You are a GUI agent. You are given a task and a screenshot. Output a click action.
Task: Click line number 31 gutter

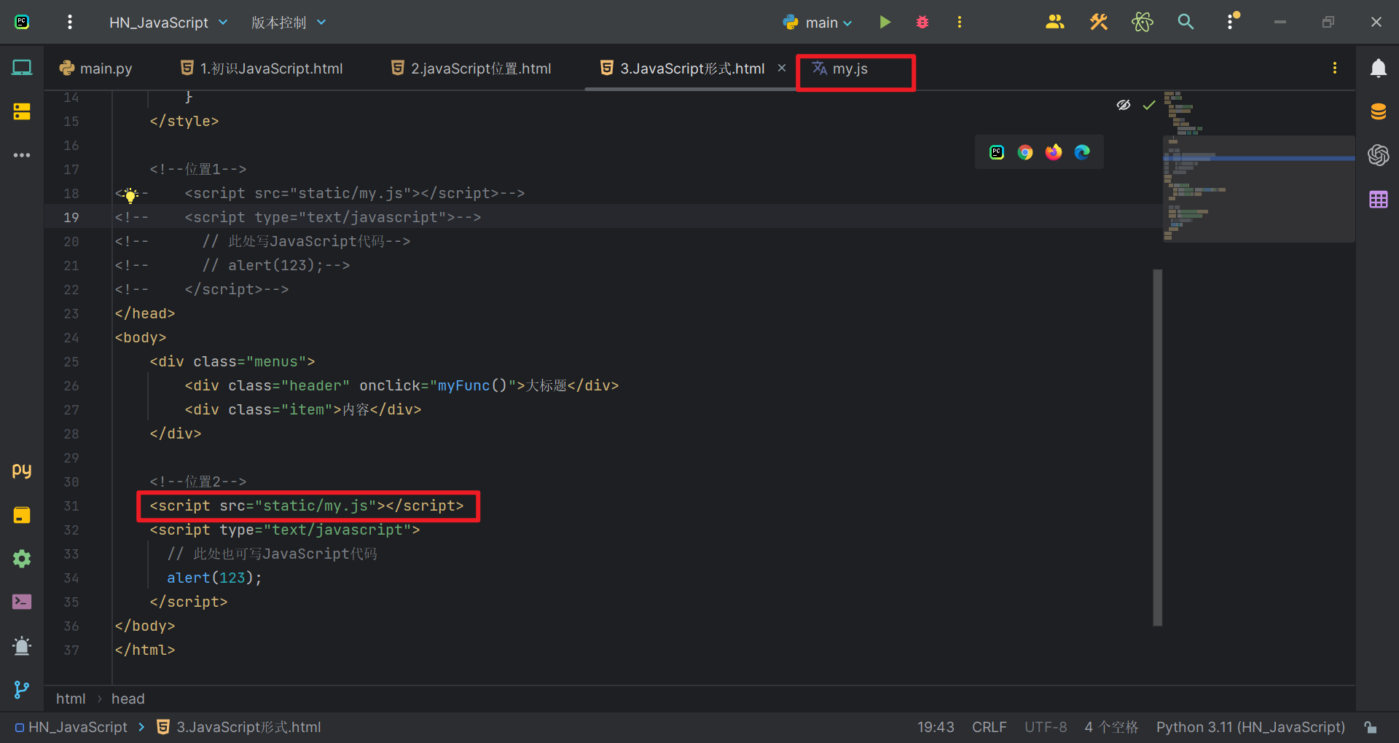tap(71, 506)
